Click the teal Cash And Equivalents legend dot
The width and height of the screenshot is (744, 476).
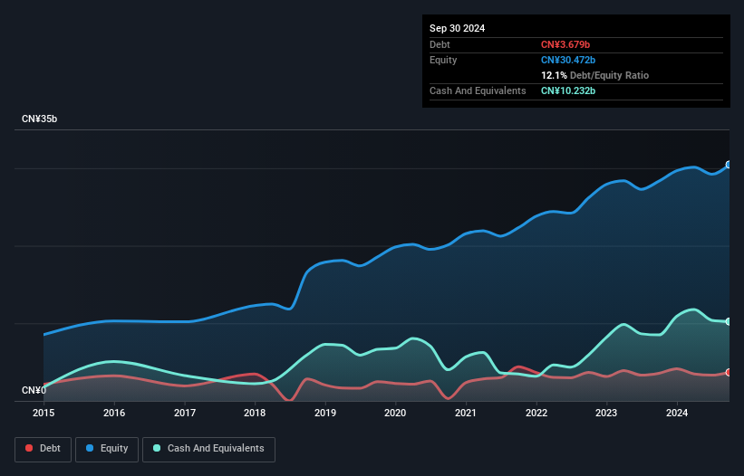pyautogui.click(x=157, y=448)
